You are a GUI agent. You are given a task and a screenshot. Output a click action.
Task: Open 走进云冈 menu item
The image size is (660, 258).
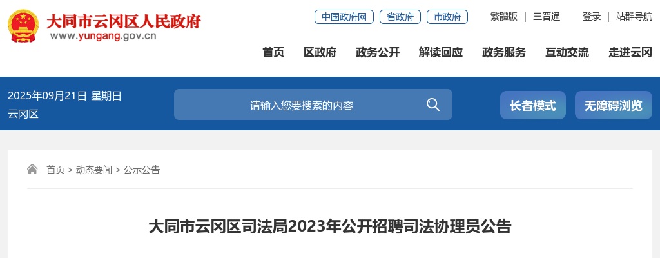[630, 52]
